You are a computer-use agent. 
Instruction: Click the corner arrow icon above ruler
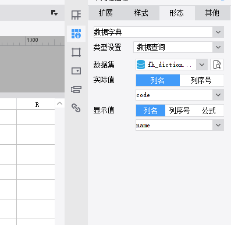click(55, 13)
